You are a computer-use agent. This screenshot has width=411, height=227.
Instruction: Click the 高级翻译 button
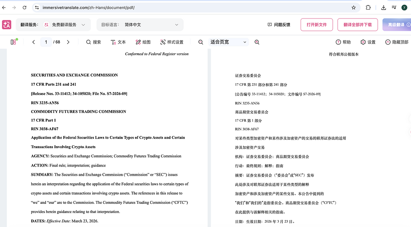[396, 25]
